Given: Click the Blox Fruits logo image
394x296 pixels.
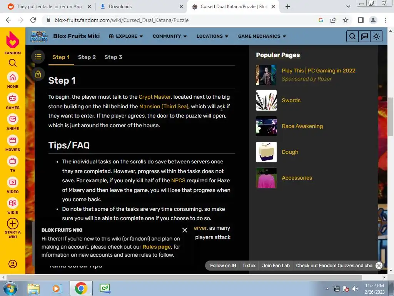Looking at the screenshot, I should pos(39,36).
